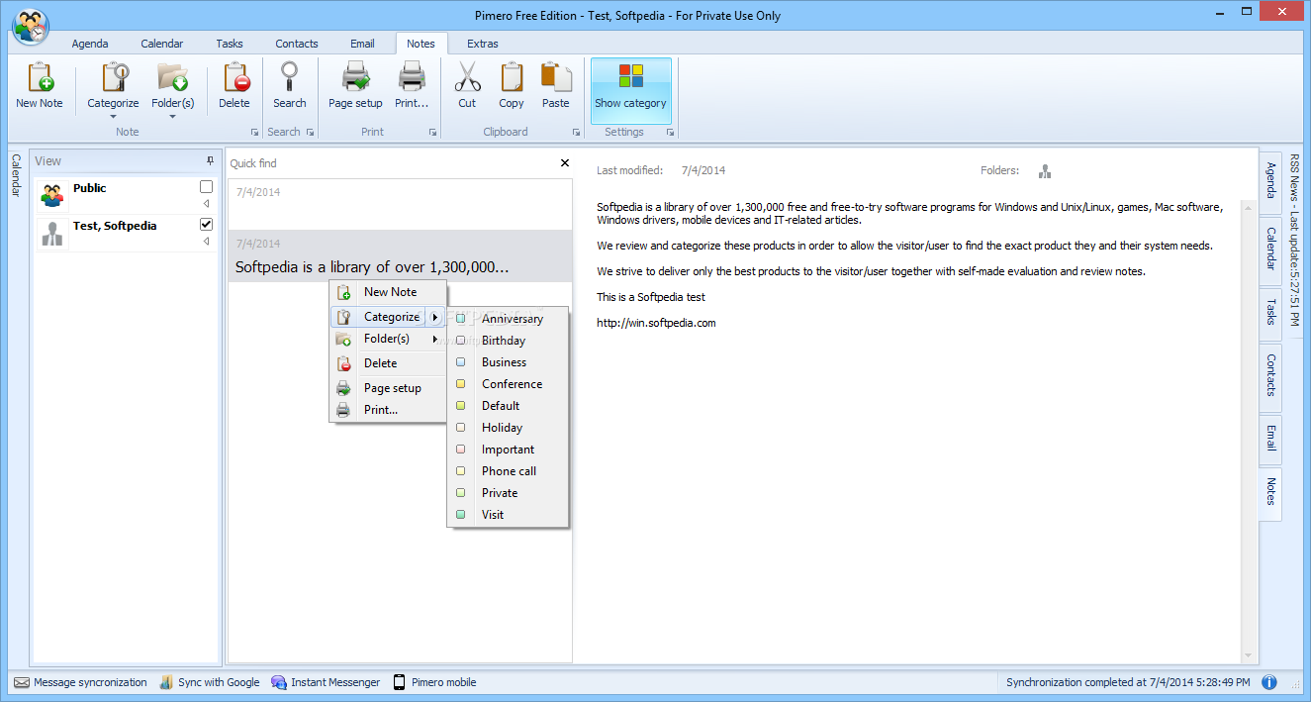Switch to the Tasks ribbon tab
This screenshot has height=702, width=1311.
230,44
